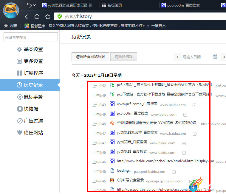Screen dimensions: 226x194
Task: Open 更多设置 in the sidebar
Action: [x=30, y=61]
